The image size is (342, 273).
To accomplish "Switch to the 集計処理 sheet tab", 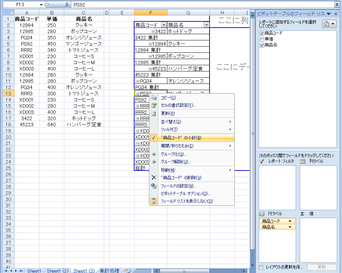I will click(109, 271).
